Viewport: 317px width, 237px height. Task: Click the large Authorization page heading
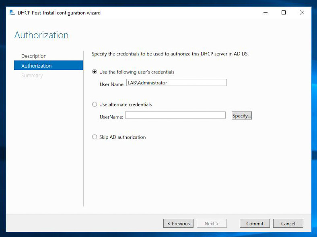coord(41,35)
